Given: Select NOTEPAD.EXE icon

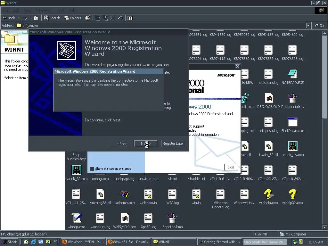Looking at the screenshot, I should [x=292, y=74].
